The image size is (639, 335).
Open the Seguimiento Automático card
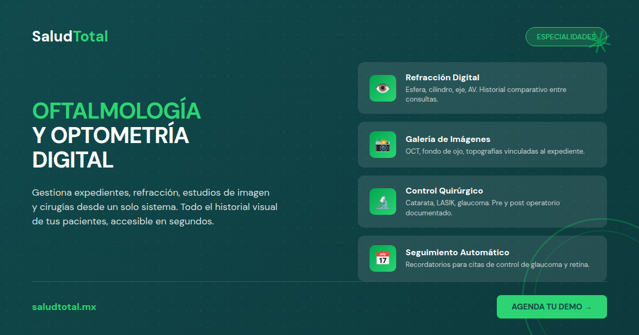482,258
